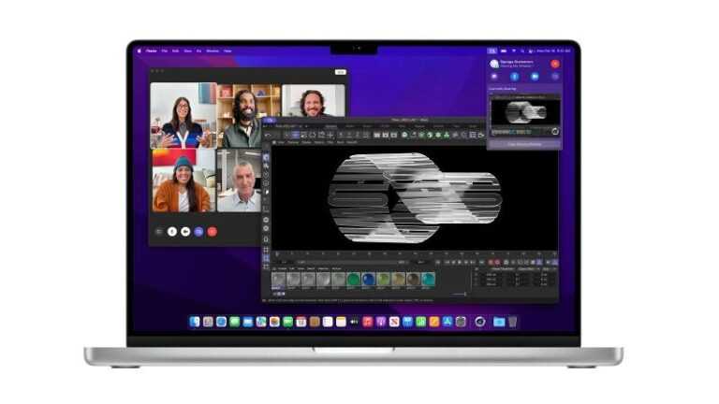
Task: Turn off camera in FaceTime call controls
Action: 185,232
